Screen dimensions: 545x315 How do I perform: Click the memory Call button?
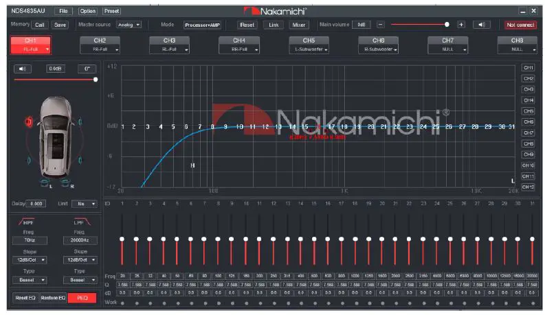(x=40, y=25)
